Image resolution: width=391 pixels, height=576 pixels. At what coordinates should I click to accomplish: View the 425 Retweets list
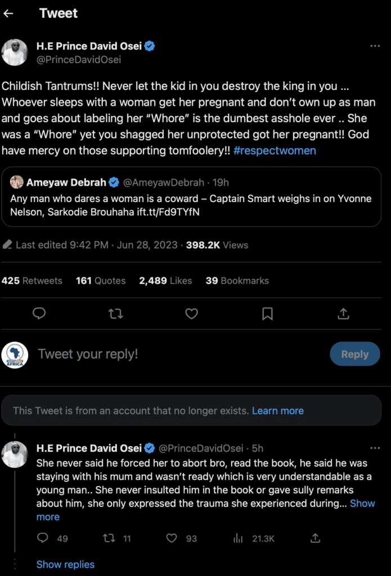pos(32,281)
